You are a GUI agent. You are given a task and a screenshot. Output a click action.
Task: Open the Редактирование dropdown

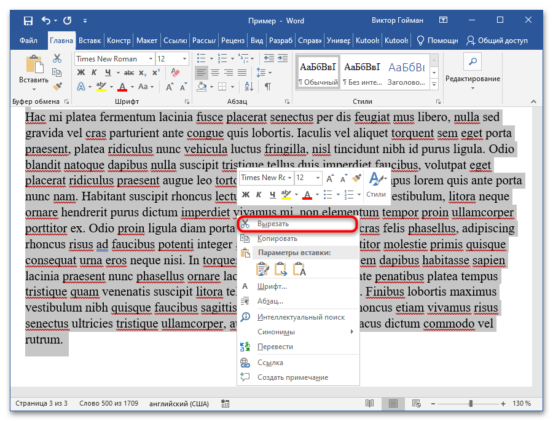(x=473, y=73)
